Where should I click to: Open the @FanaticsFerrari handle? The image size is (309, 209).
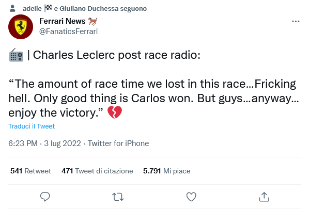68,31
